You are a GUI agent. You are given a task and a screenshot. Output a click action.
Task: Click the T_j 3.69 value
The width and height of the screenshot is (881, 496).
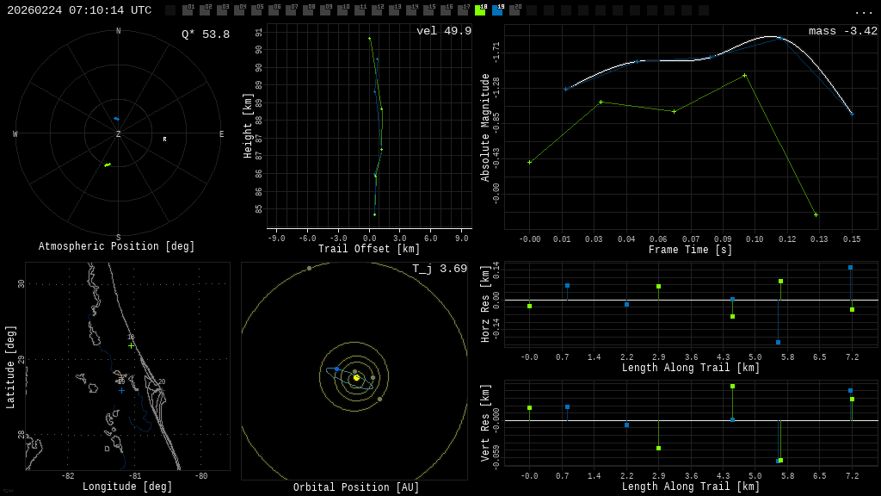point(439,269)
